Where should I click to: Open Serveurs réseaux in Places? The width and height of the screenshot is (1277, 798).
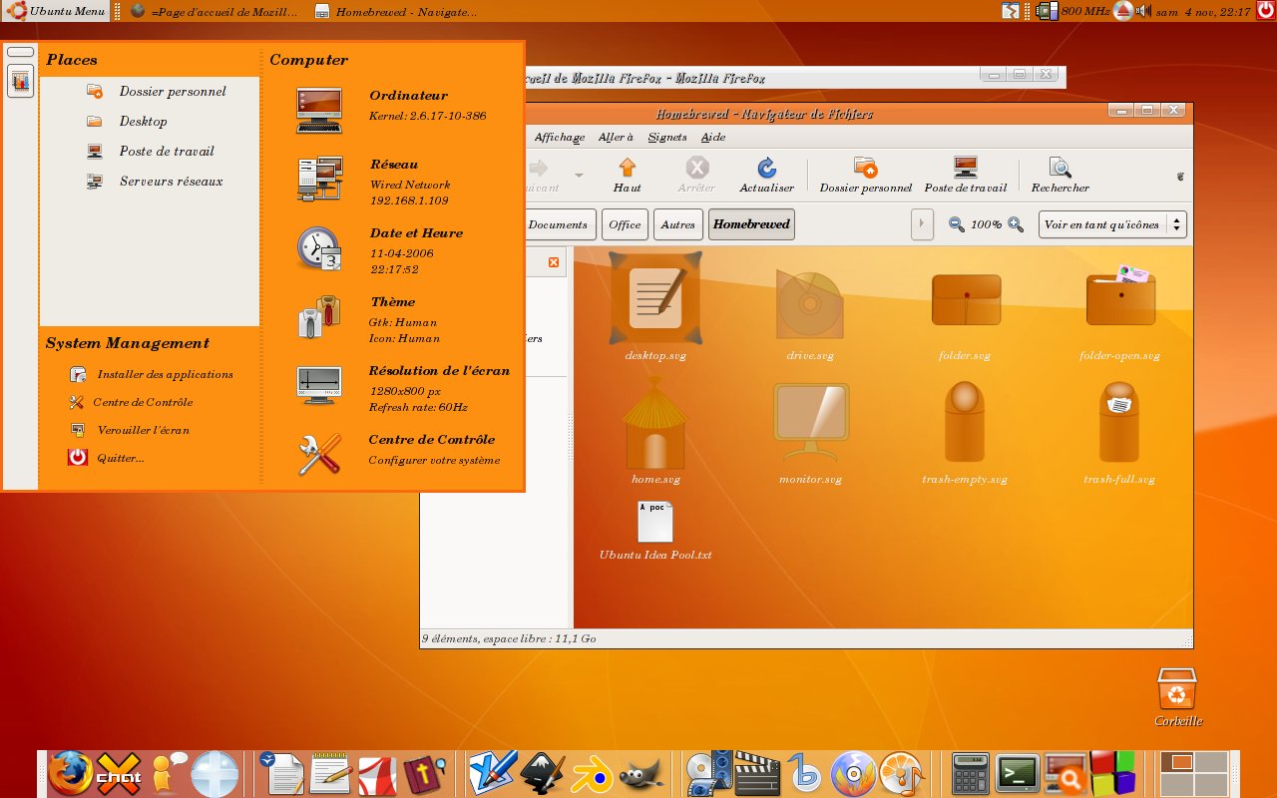(154, 181)
